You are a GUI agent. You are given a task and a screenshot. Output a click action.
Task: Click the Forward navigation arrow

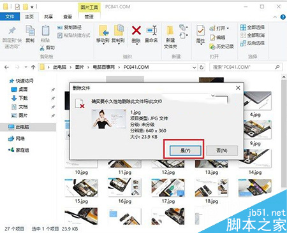[17, 67]
